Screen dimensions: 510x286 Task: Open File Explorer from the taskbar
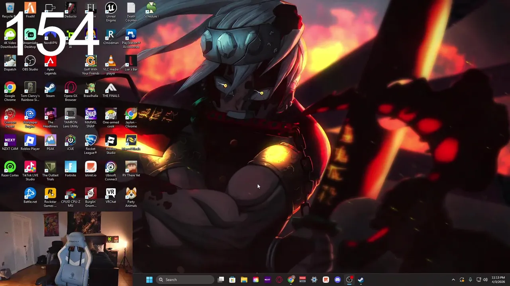244,280
